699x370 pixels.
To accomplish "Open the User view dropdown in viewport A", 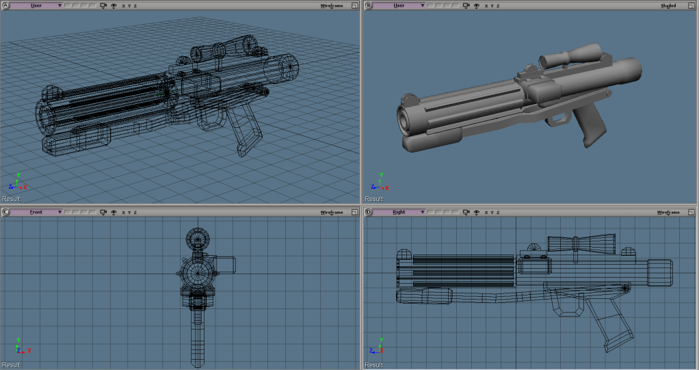I will click(36, 5).
